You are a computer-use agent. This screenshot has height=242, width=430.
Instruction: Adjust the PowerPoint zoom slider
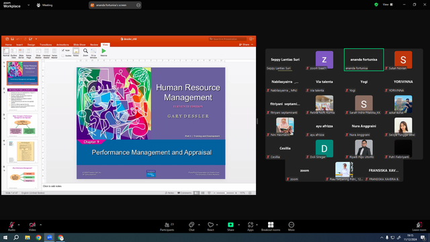(226, 193)
